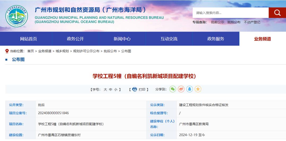Screen dimensions: 286x141
Task: Go to 新闻中心 in the navigation bar
Action: pyautogui.click(x=122, y=39)
